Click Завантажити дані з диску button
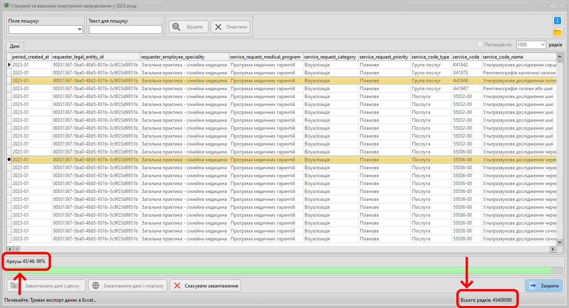This screenshot has height=308, width=569. point(46,286)
